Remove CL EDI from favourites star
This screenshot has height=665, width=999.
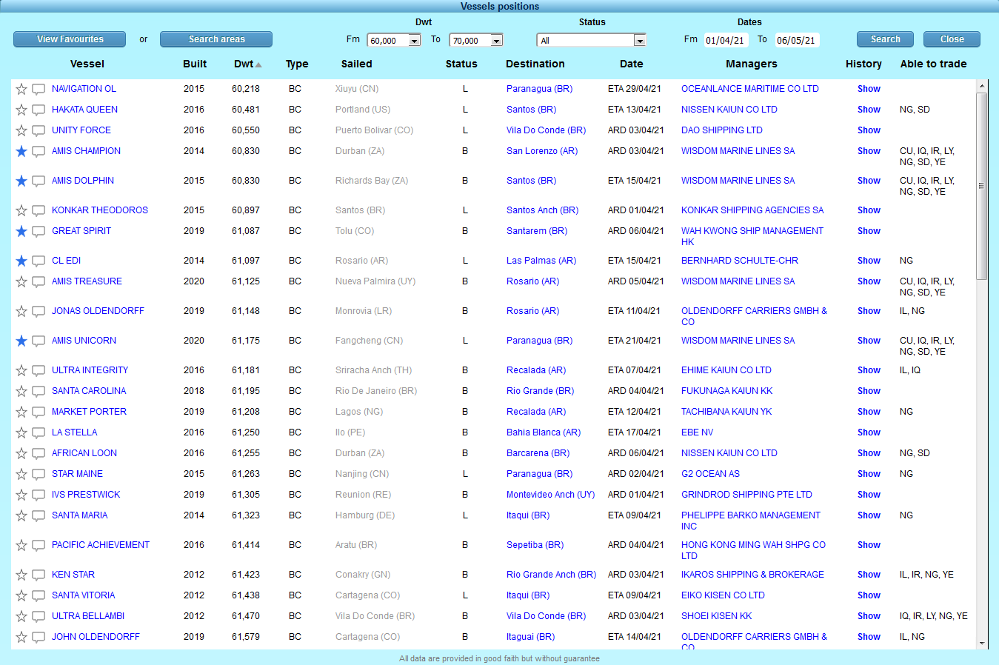(21, 261)
